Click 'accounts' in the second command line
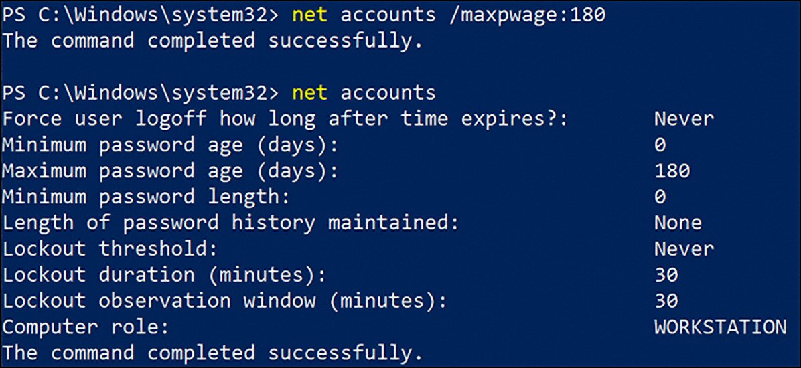The image size is (801, 368). [388, 92]
